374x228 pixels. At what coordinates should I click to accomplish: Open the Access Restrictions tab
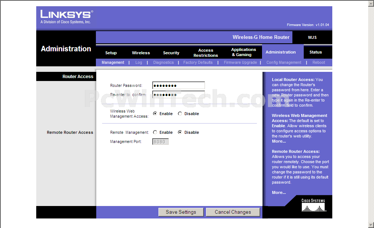click(206, 53)
